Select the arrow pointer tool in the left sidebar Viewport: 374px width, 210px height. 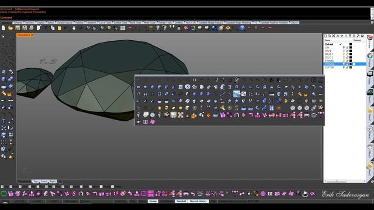coord(4,37)
